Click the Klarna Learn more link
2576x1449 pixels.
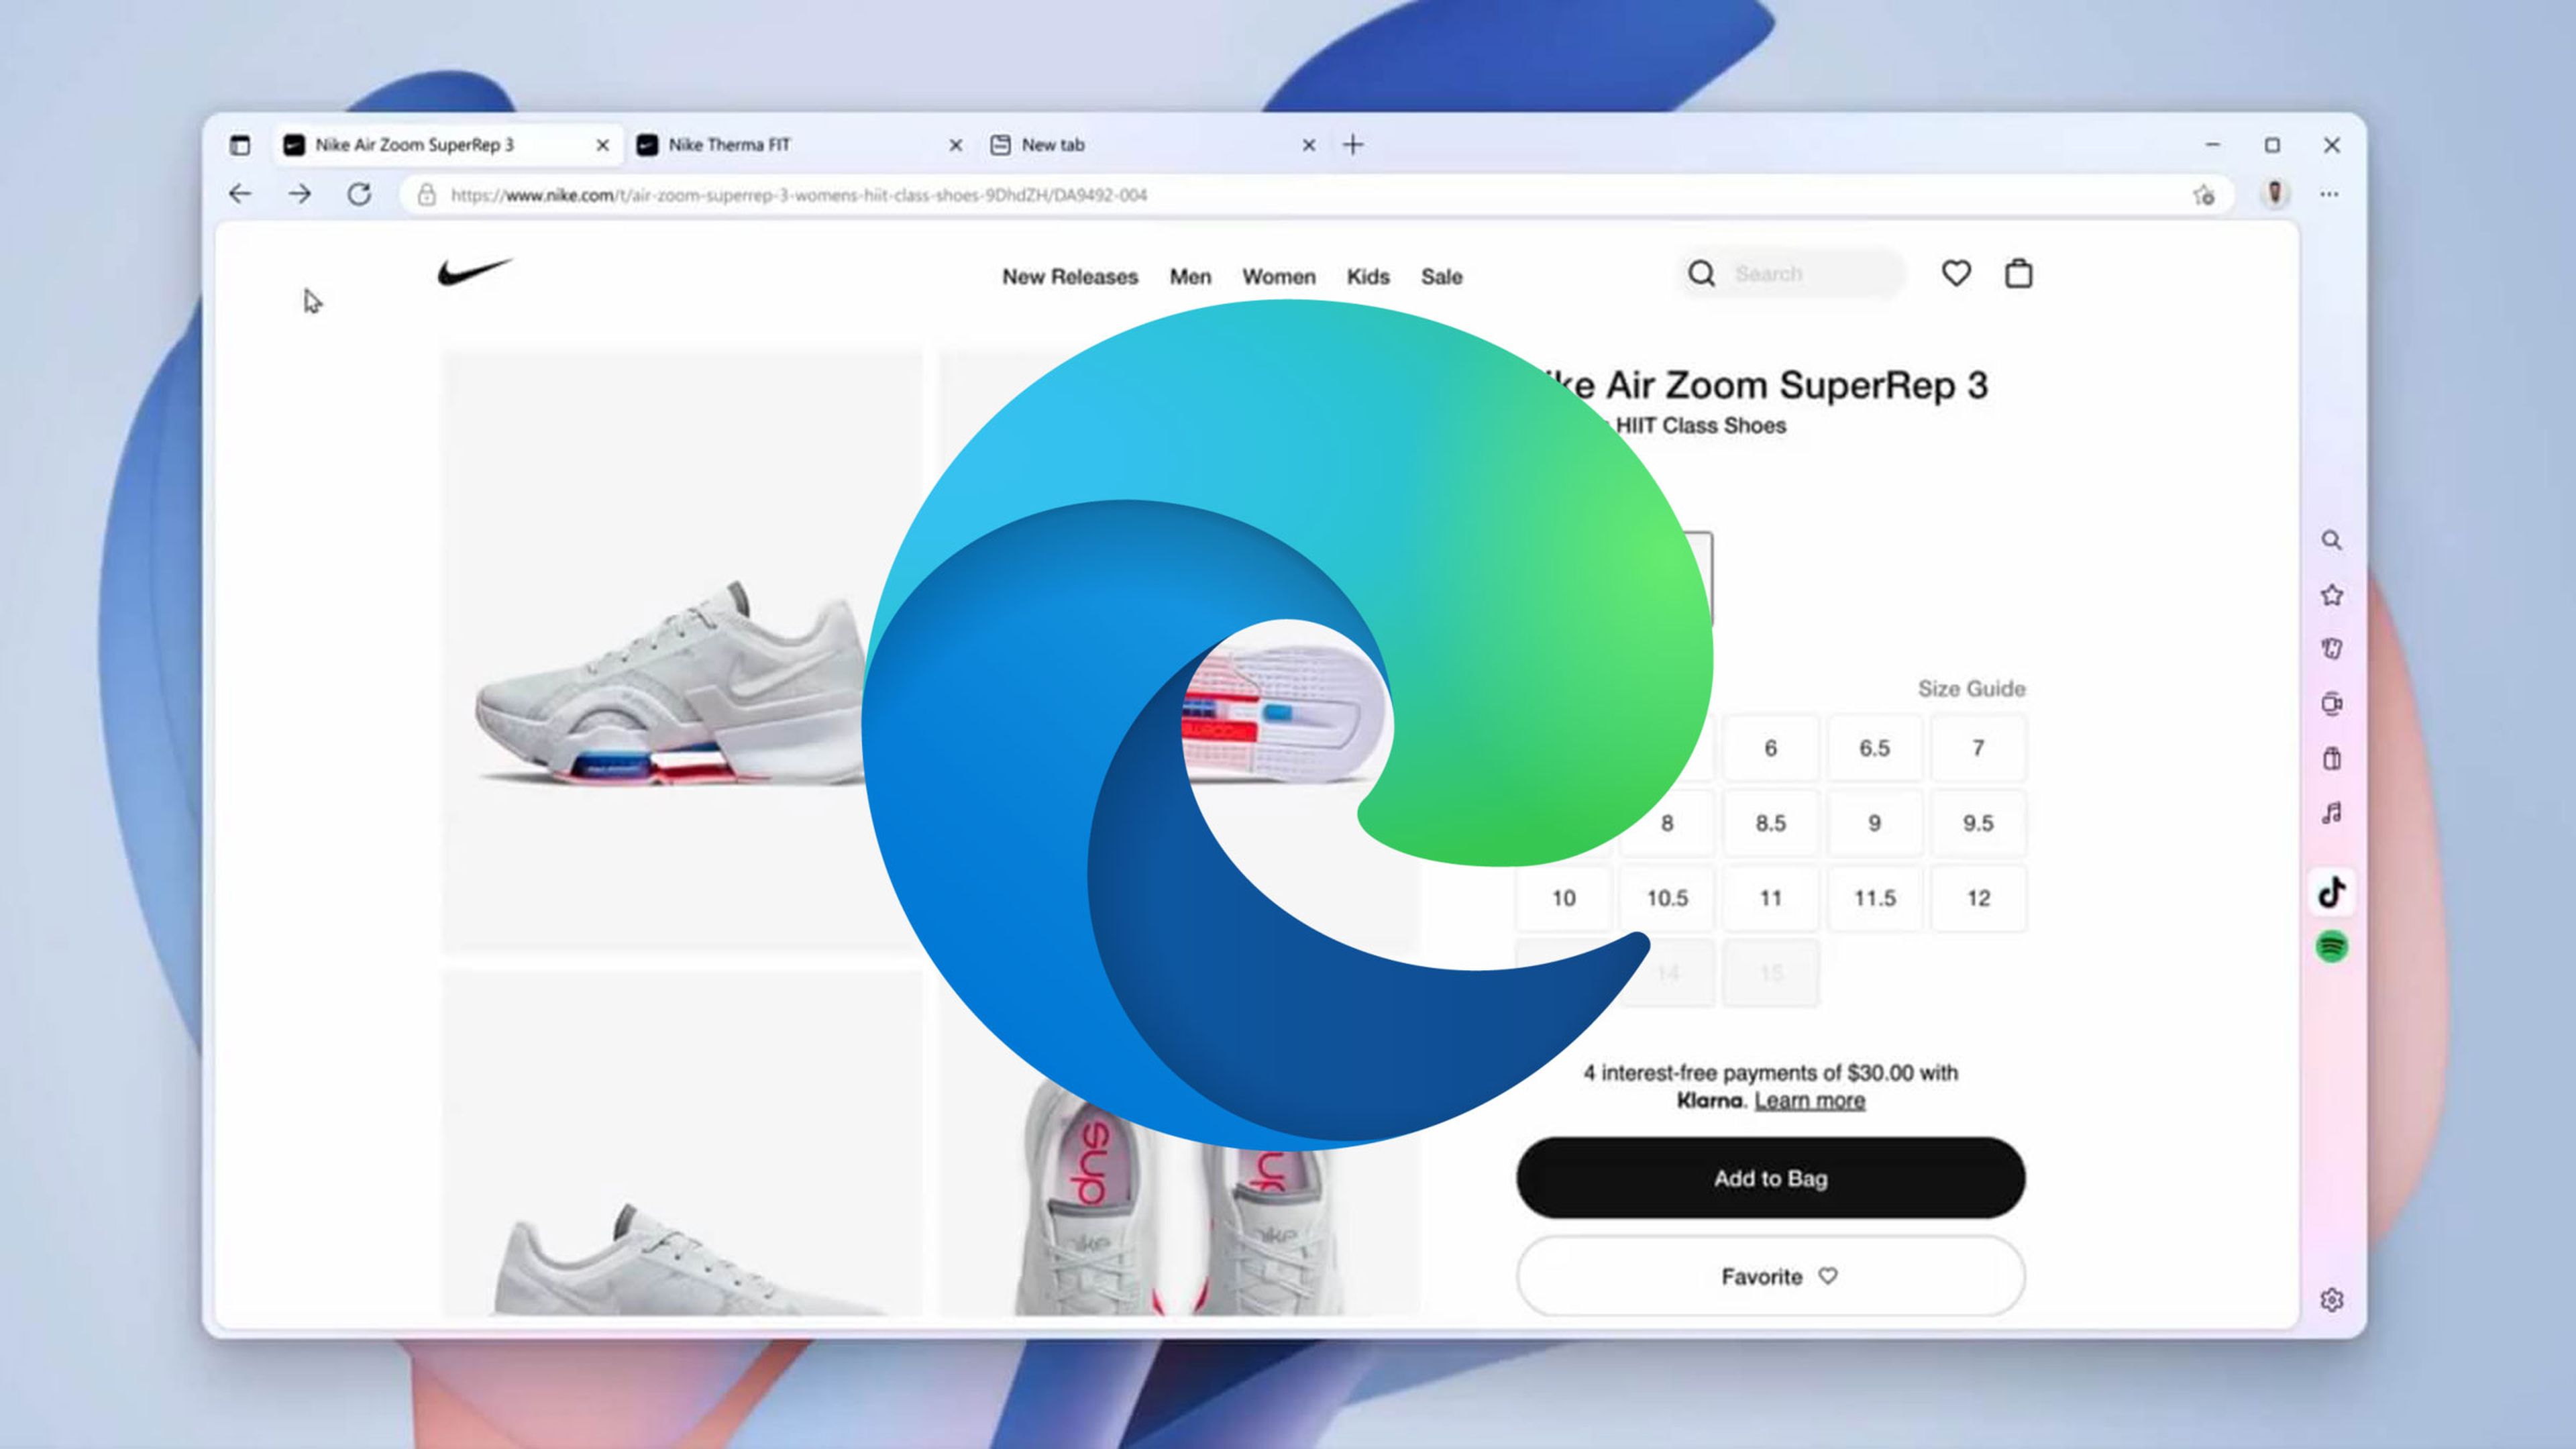(x=1809, y=1100)
